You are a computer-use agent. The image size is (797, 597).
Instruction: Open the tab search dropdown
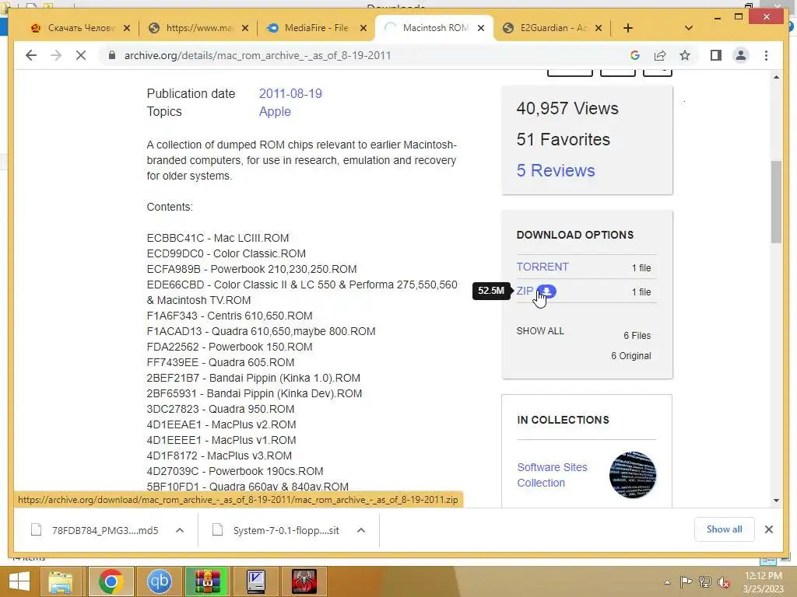(x=688, y=28)
